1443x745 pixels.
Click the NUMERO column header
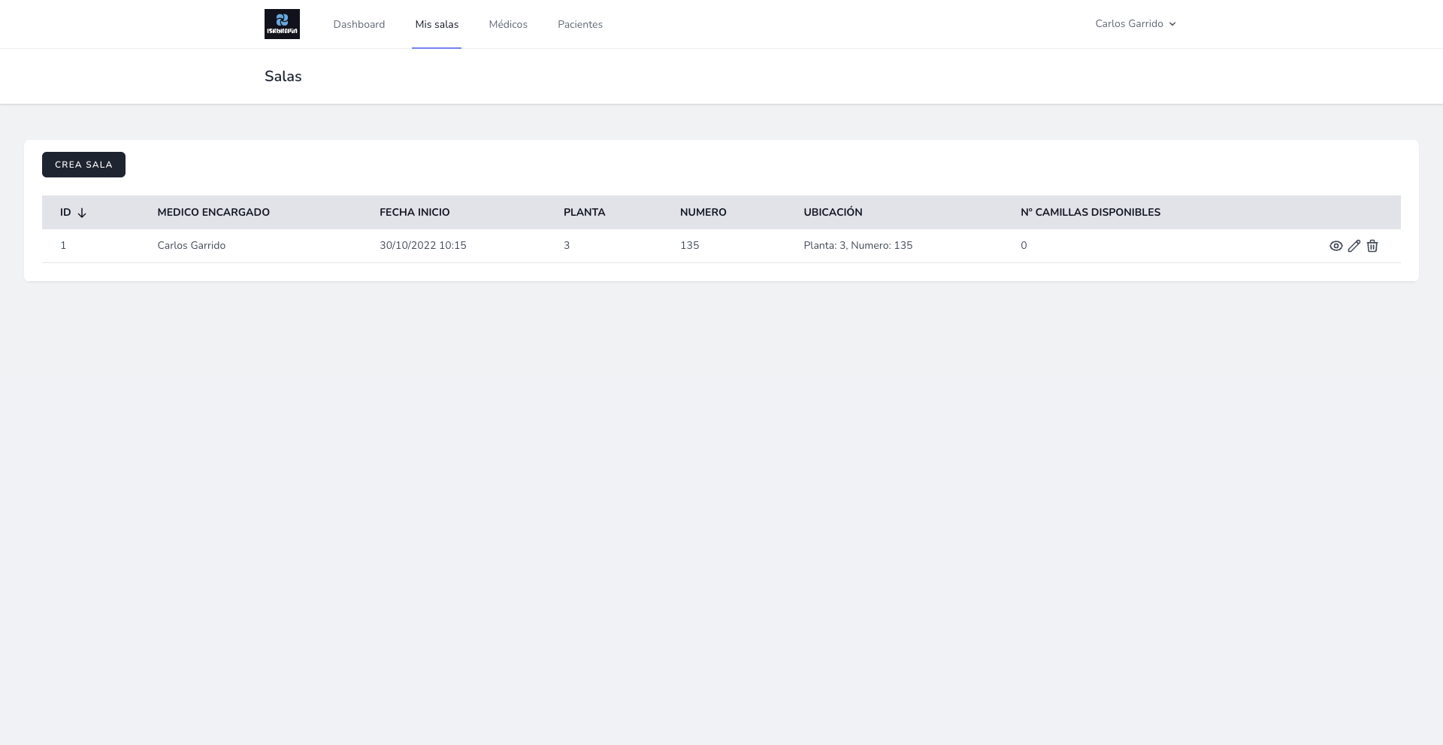703,212
